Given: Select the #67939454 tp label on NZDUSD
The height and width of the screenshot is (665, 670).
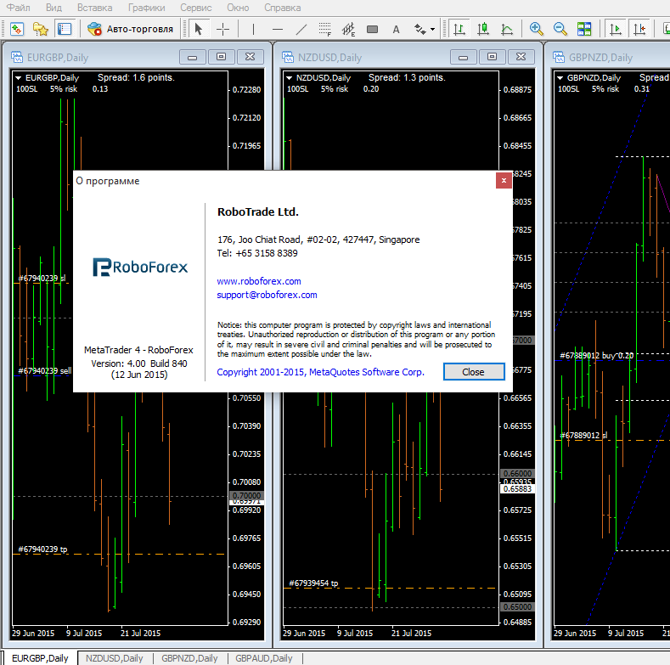Looking at the screenshot, I should pyautogui.click(x=313, y=583).
